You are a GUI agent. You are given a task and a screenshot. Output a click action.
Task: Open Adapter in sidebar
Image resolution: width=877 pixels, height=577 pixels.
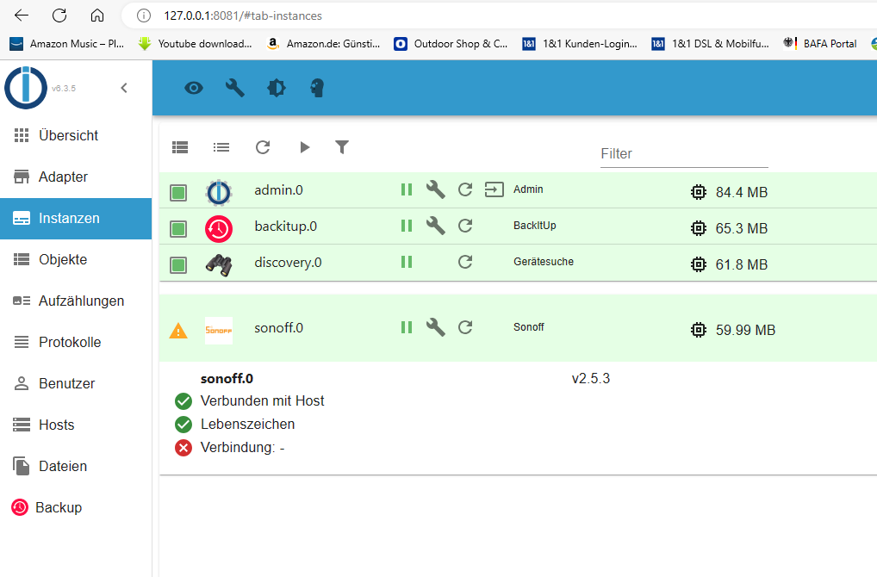tap(76, 177)
